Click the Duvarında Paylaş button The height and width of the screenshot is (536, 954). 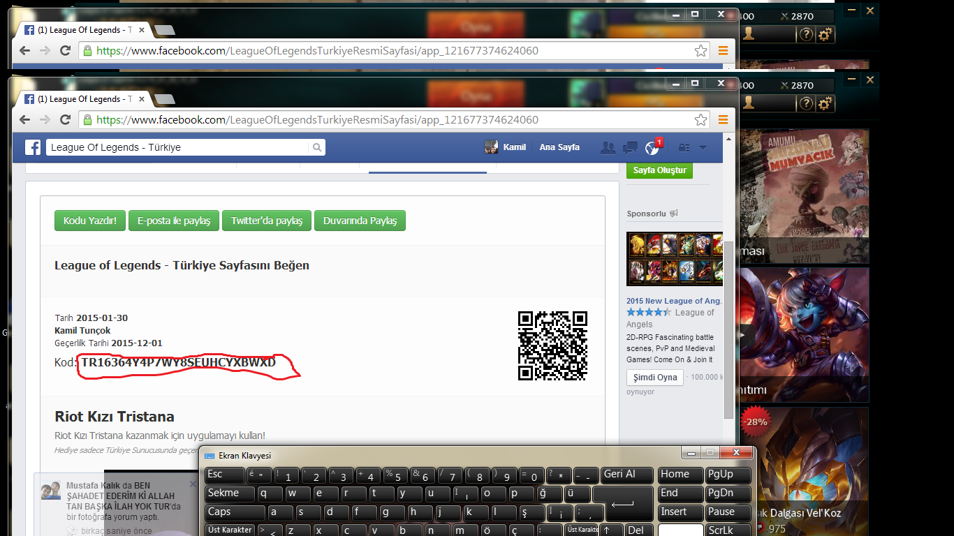(360, 221)
